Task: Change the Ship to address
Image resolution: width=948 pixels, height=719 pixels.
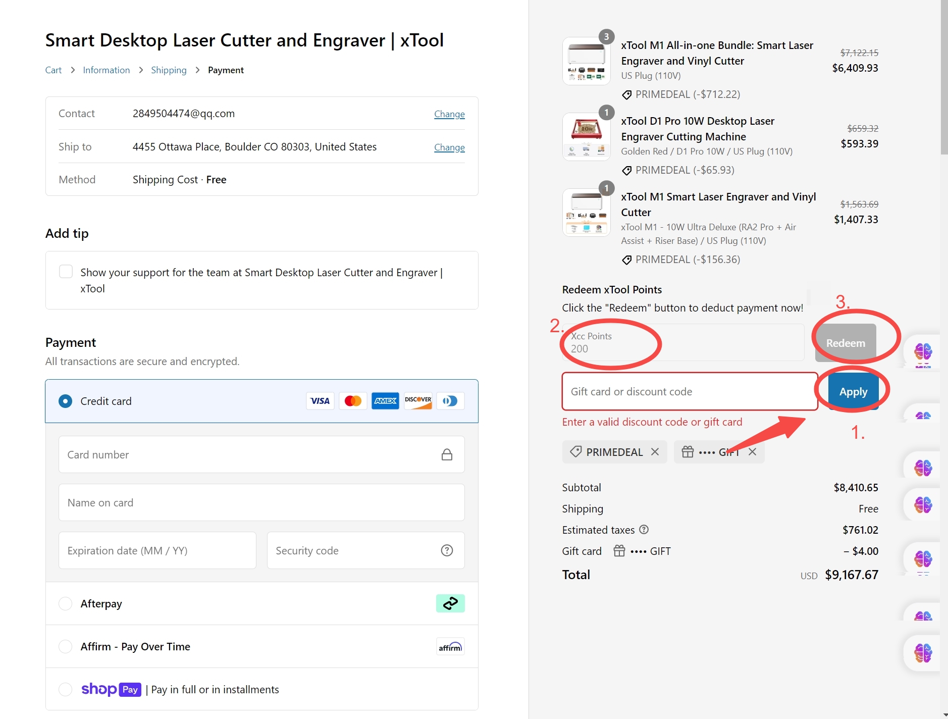Action: click(x=449, y=147)
